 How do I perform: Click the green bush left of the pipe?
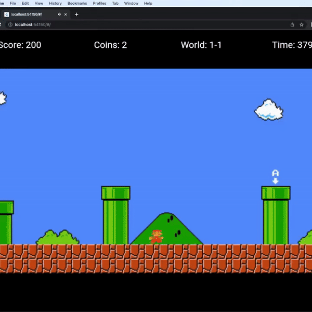pyautogui.click(x=57, y=238)
